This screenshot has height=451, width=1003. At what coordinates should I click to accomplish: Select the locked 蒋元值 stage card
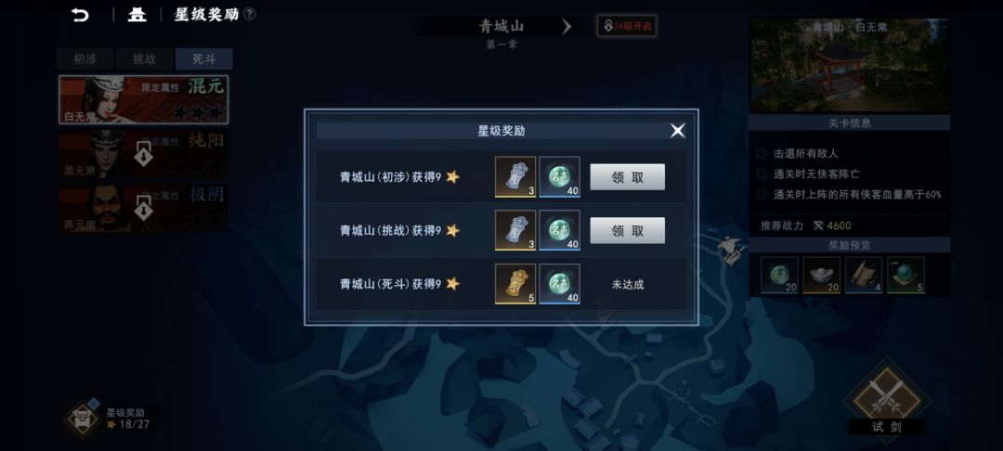click(x=143, y=208)
